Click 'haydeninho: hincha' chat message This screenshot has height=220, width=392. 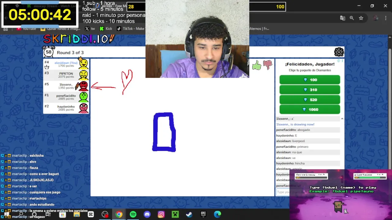290,163
